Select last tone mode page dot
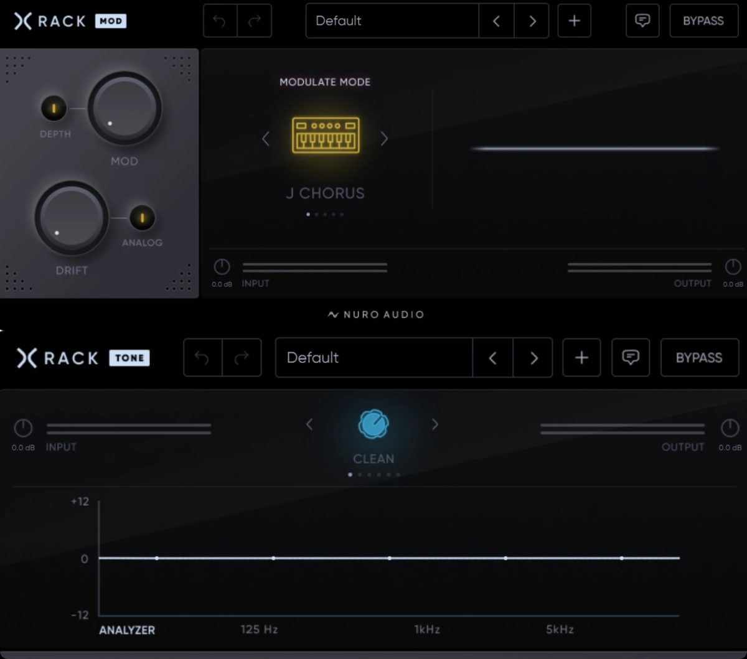Image resolution: width=747 pixels, height=659 pixels. coord(398,474)
